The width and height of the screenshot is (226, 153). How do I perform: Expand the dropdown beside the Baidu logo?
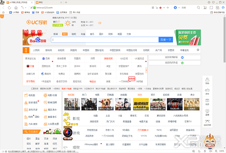[x=49, y=40]
